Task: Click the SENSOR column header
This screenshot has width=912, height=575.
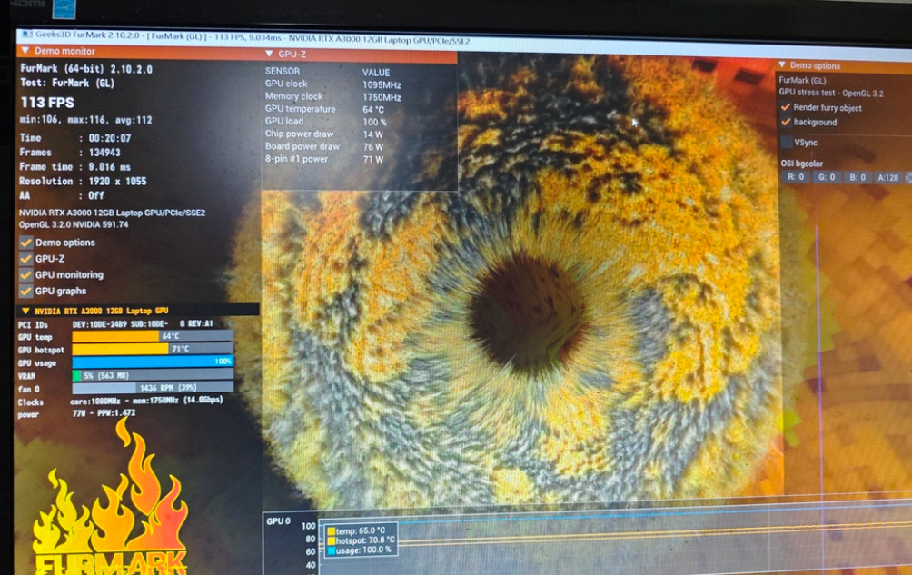Action: click(283, 71)
